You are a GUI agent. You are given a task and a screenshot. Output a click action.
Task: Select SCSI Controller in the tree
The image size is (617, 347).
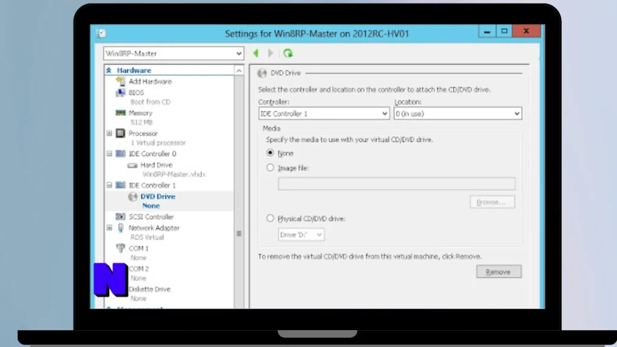point(151,217)
